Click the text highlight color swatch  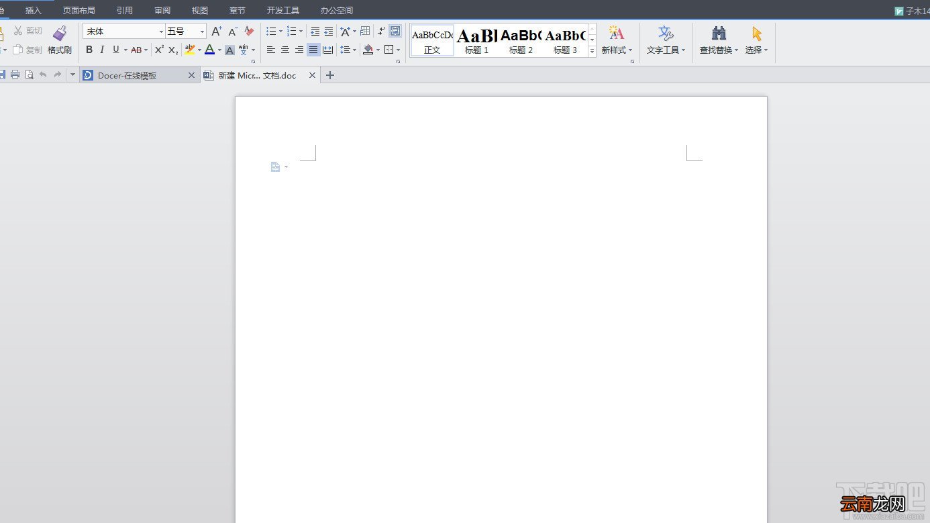pos(190,50)
